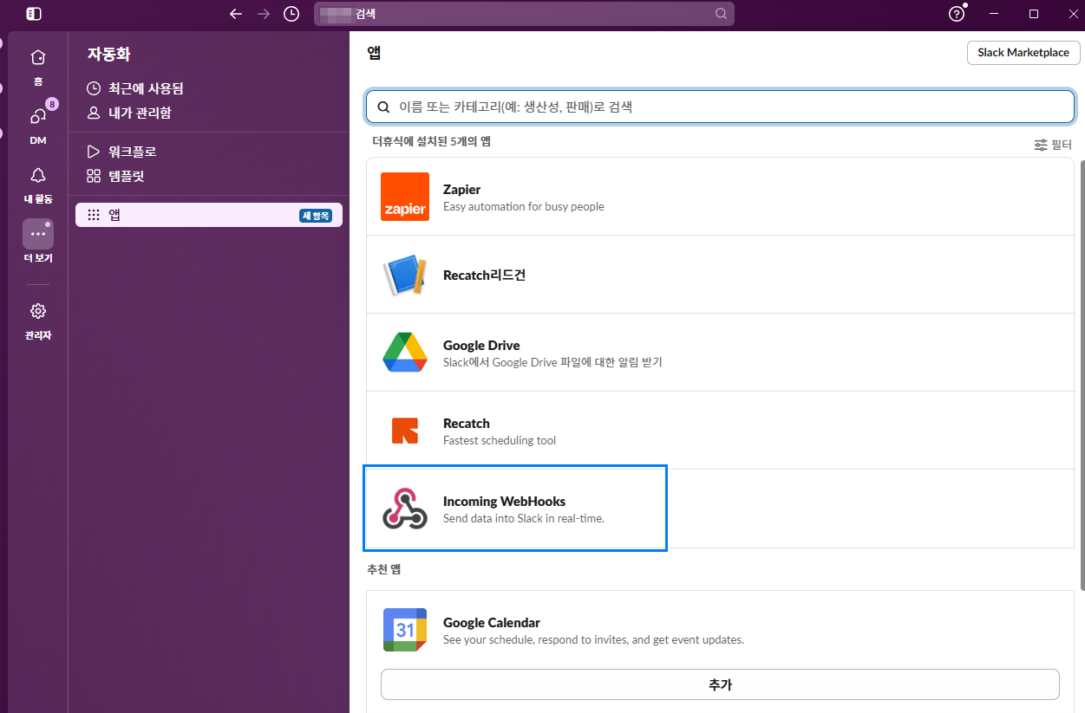Viewport: 1085px width, 713px height.
Task: Open the Incoming WebHooks icon
Action: (405, 509)
